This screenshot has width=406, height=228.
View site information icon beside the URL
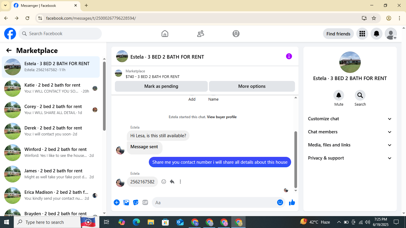tap(40, 18)
